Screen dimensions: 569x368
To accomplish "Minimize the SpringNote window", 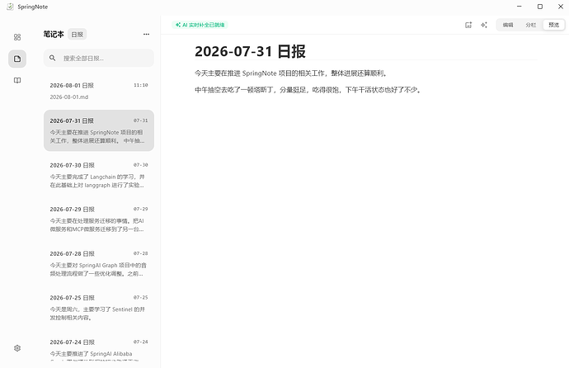I will (520, 7).
